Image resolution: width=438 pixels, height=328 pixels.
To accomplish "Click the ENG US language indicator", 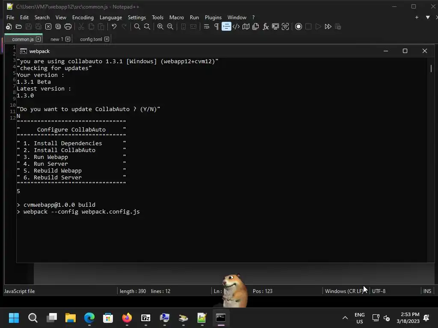I will (359, 318).
